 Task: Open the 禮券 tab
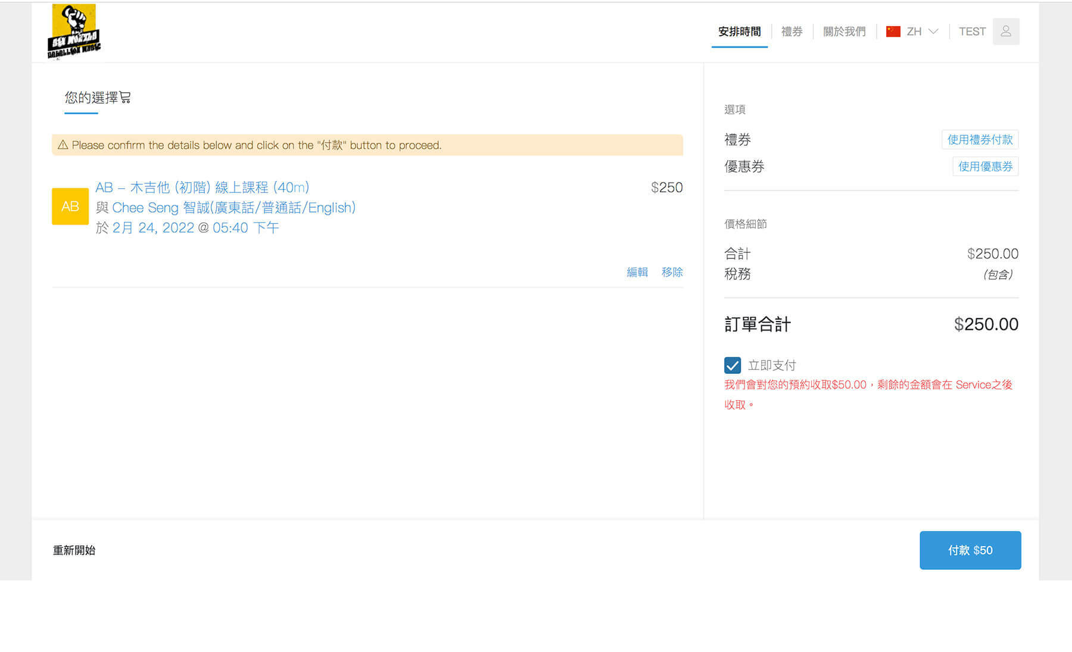(791, 32)
